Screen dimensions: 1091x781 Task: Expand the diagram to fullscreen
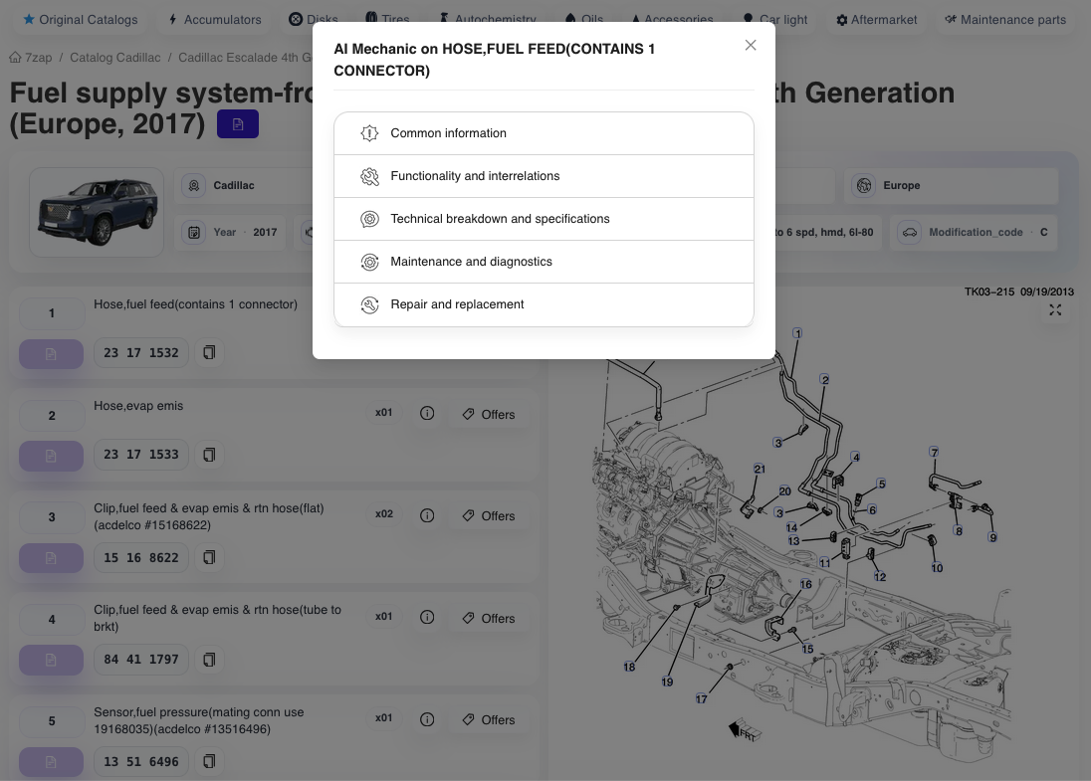[x=1055, y=310]
